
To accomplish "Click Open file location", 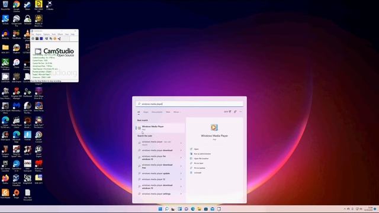I will coord(201,159).
